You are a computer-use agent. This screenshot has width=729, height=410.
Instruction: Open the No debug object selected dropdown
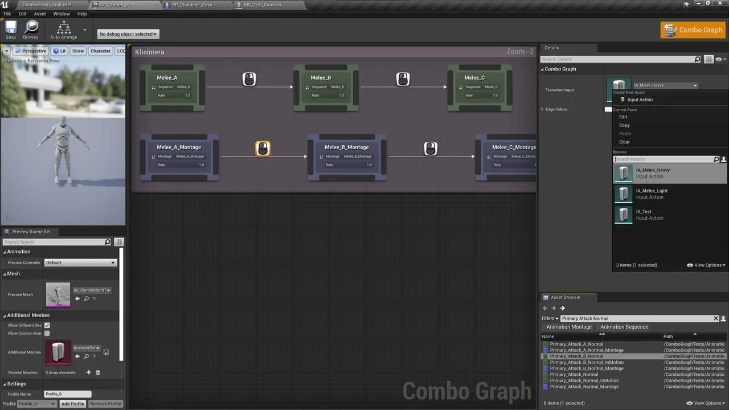click(x=128, y=34)
